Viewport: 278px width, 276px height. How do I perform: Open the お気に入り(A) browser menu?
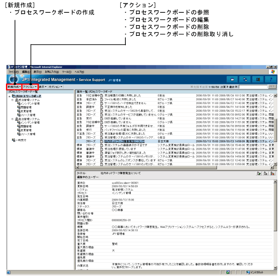52,72
